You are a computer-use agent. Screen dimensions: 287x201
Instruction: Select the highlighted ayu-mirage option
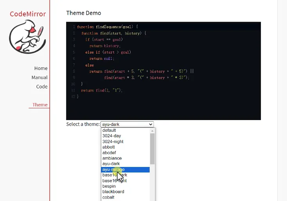[x=126, y=169]
